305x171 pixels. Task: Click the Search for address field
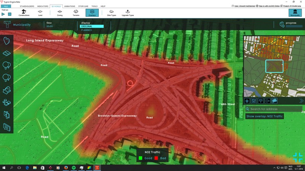[x=274, y=109]
